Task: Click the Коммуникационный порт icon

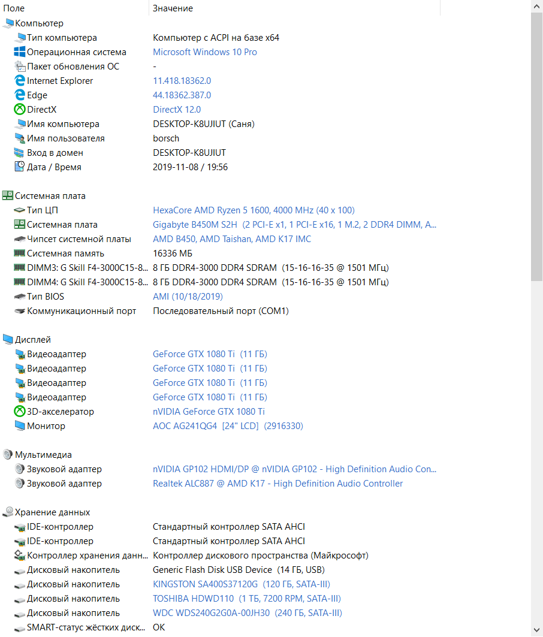Action: [x=20, y=311]
